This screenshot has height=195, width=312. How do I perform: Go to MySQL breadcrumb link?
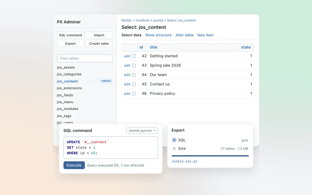click(127, 20)
